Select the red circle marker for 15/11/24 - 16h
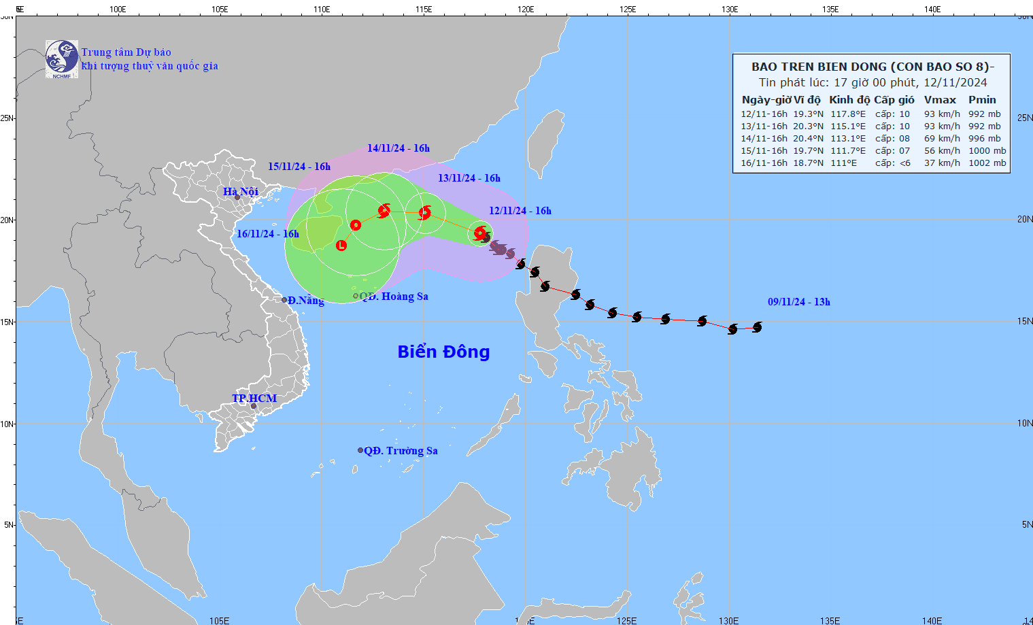The image size is (1033, 625). pyautogui.click(x=356, y=225)
